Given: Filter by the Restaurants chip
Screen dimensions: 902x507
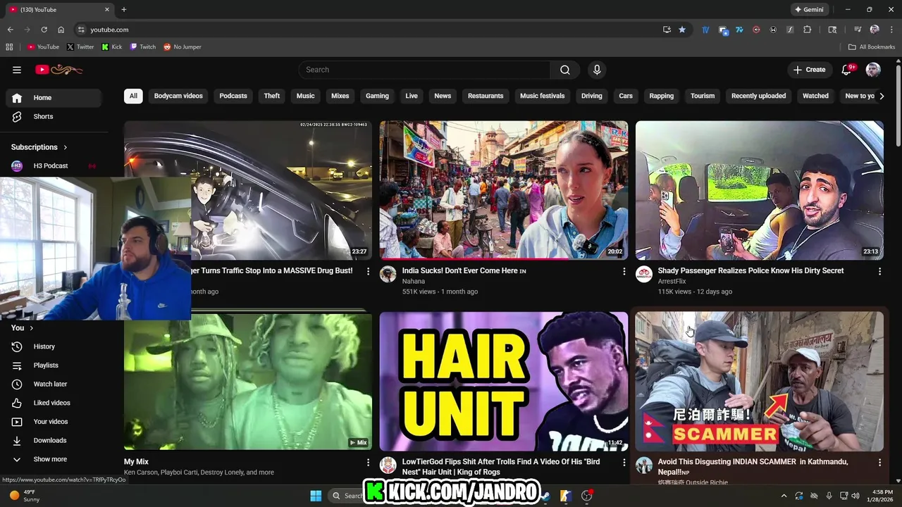Looking at the screenshot, I should [486, 96].
